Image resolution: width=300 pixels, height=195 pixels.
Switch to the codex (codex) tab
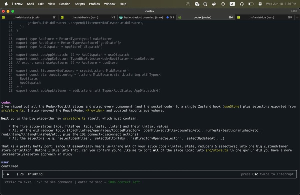tap(202, 17)
